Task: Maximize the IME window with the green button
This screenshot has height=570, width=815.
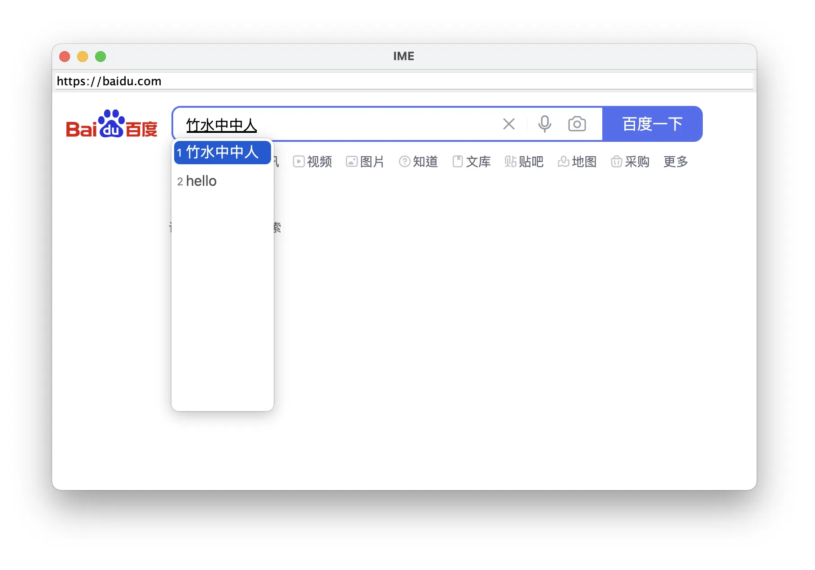Action: coord(101,57)
